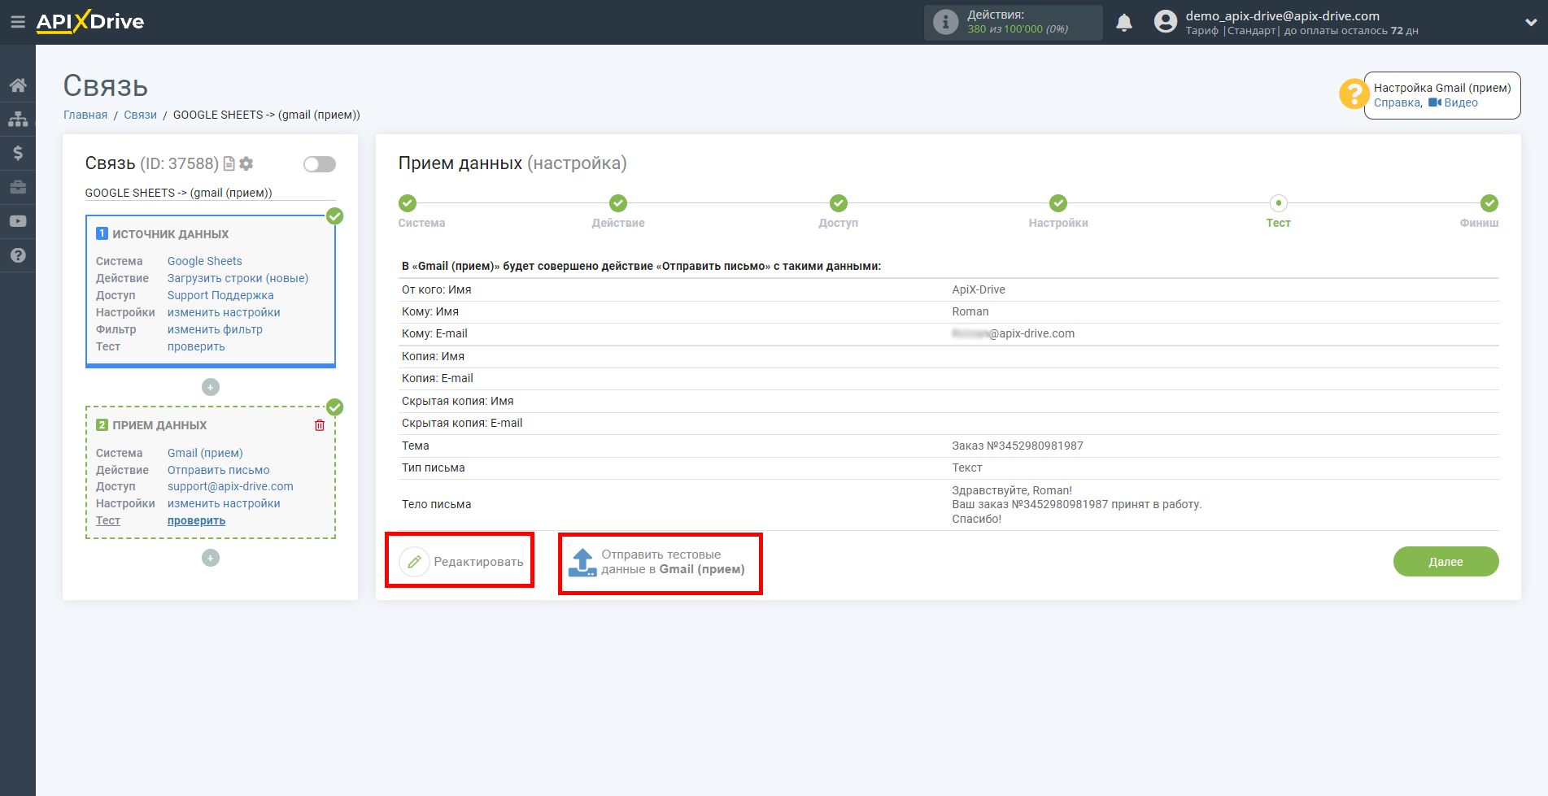Go to Связи breadcrumb
Viewport: 1548px width, 796px height.
(x=140, y=115)
